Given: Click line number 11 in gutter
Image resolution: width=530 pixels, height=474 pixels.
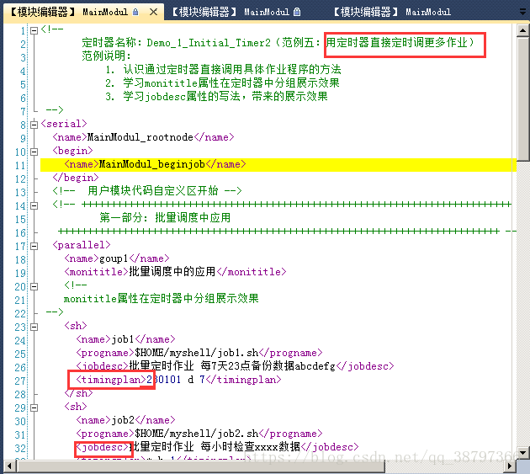Looking at the screenshot, I should (x=20, y=166).
